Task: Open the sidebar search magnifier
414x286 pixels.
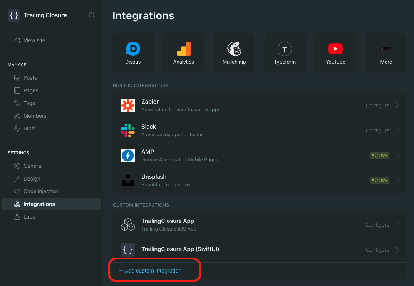Action: click(92, 15)
